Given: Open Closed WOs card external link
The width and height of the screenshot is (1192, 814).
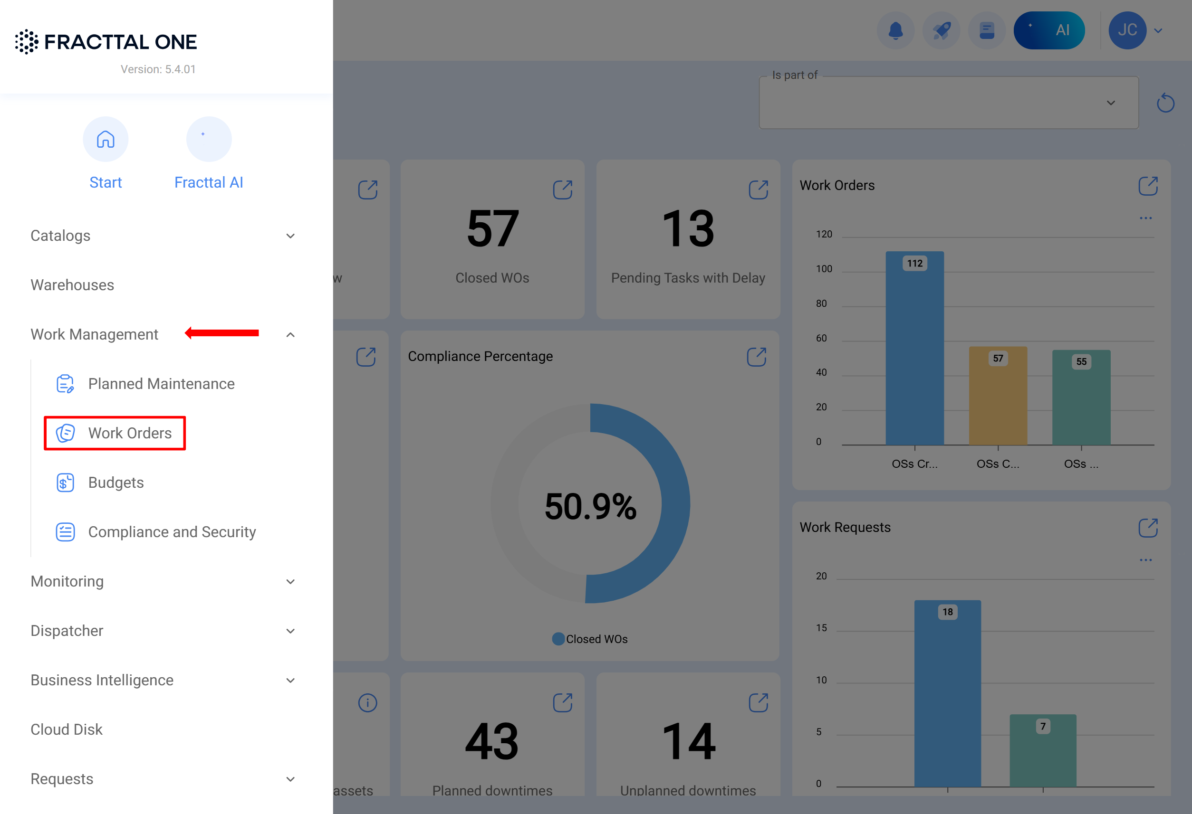Looking at the screenshot, I should pos(562,189).
